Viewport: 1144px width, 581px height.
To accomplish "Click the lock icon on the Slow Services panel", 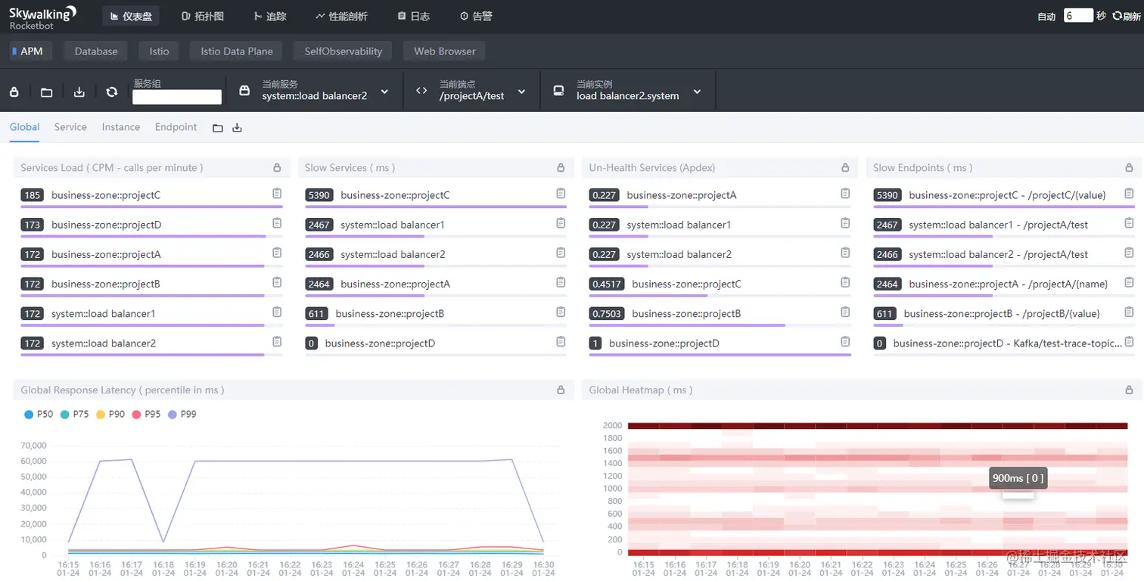I will coord(561,168).
